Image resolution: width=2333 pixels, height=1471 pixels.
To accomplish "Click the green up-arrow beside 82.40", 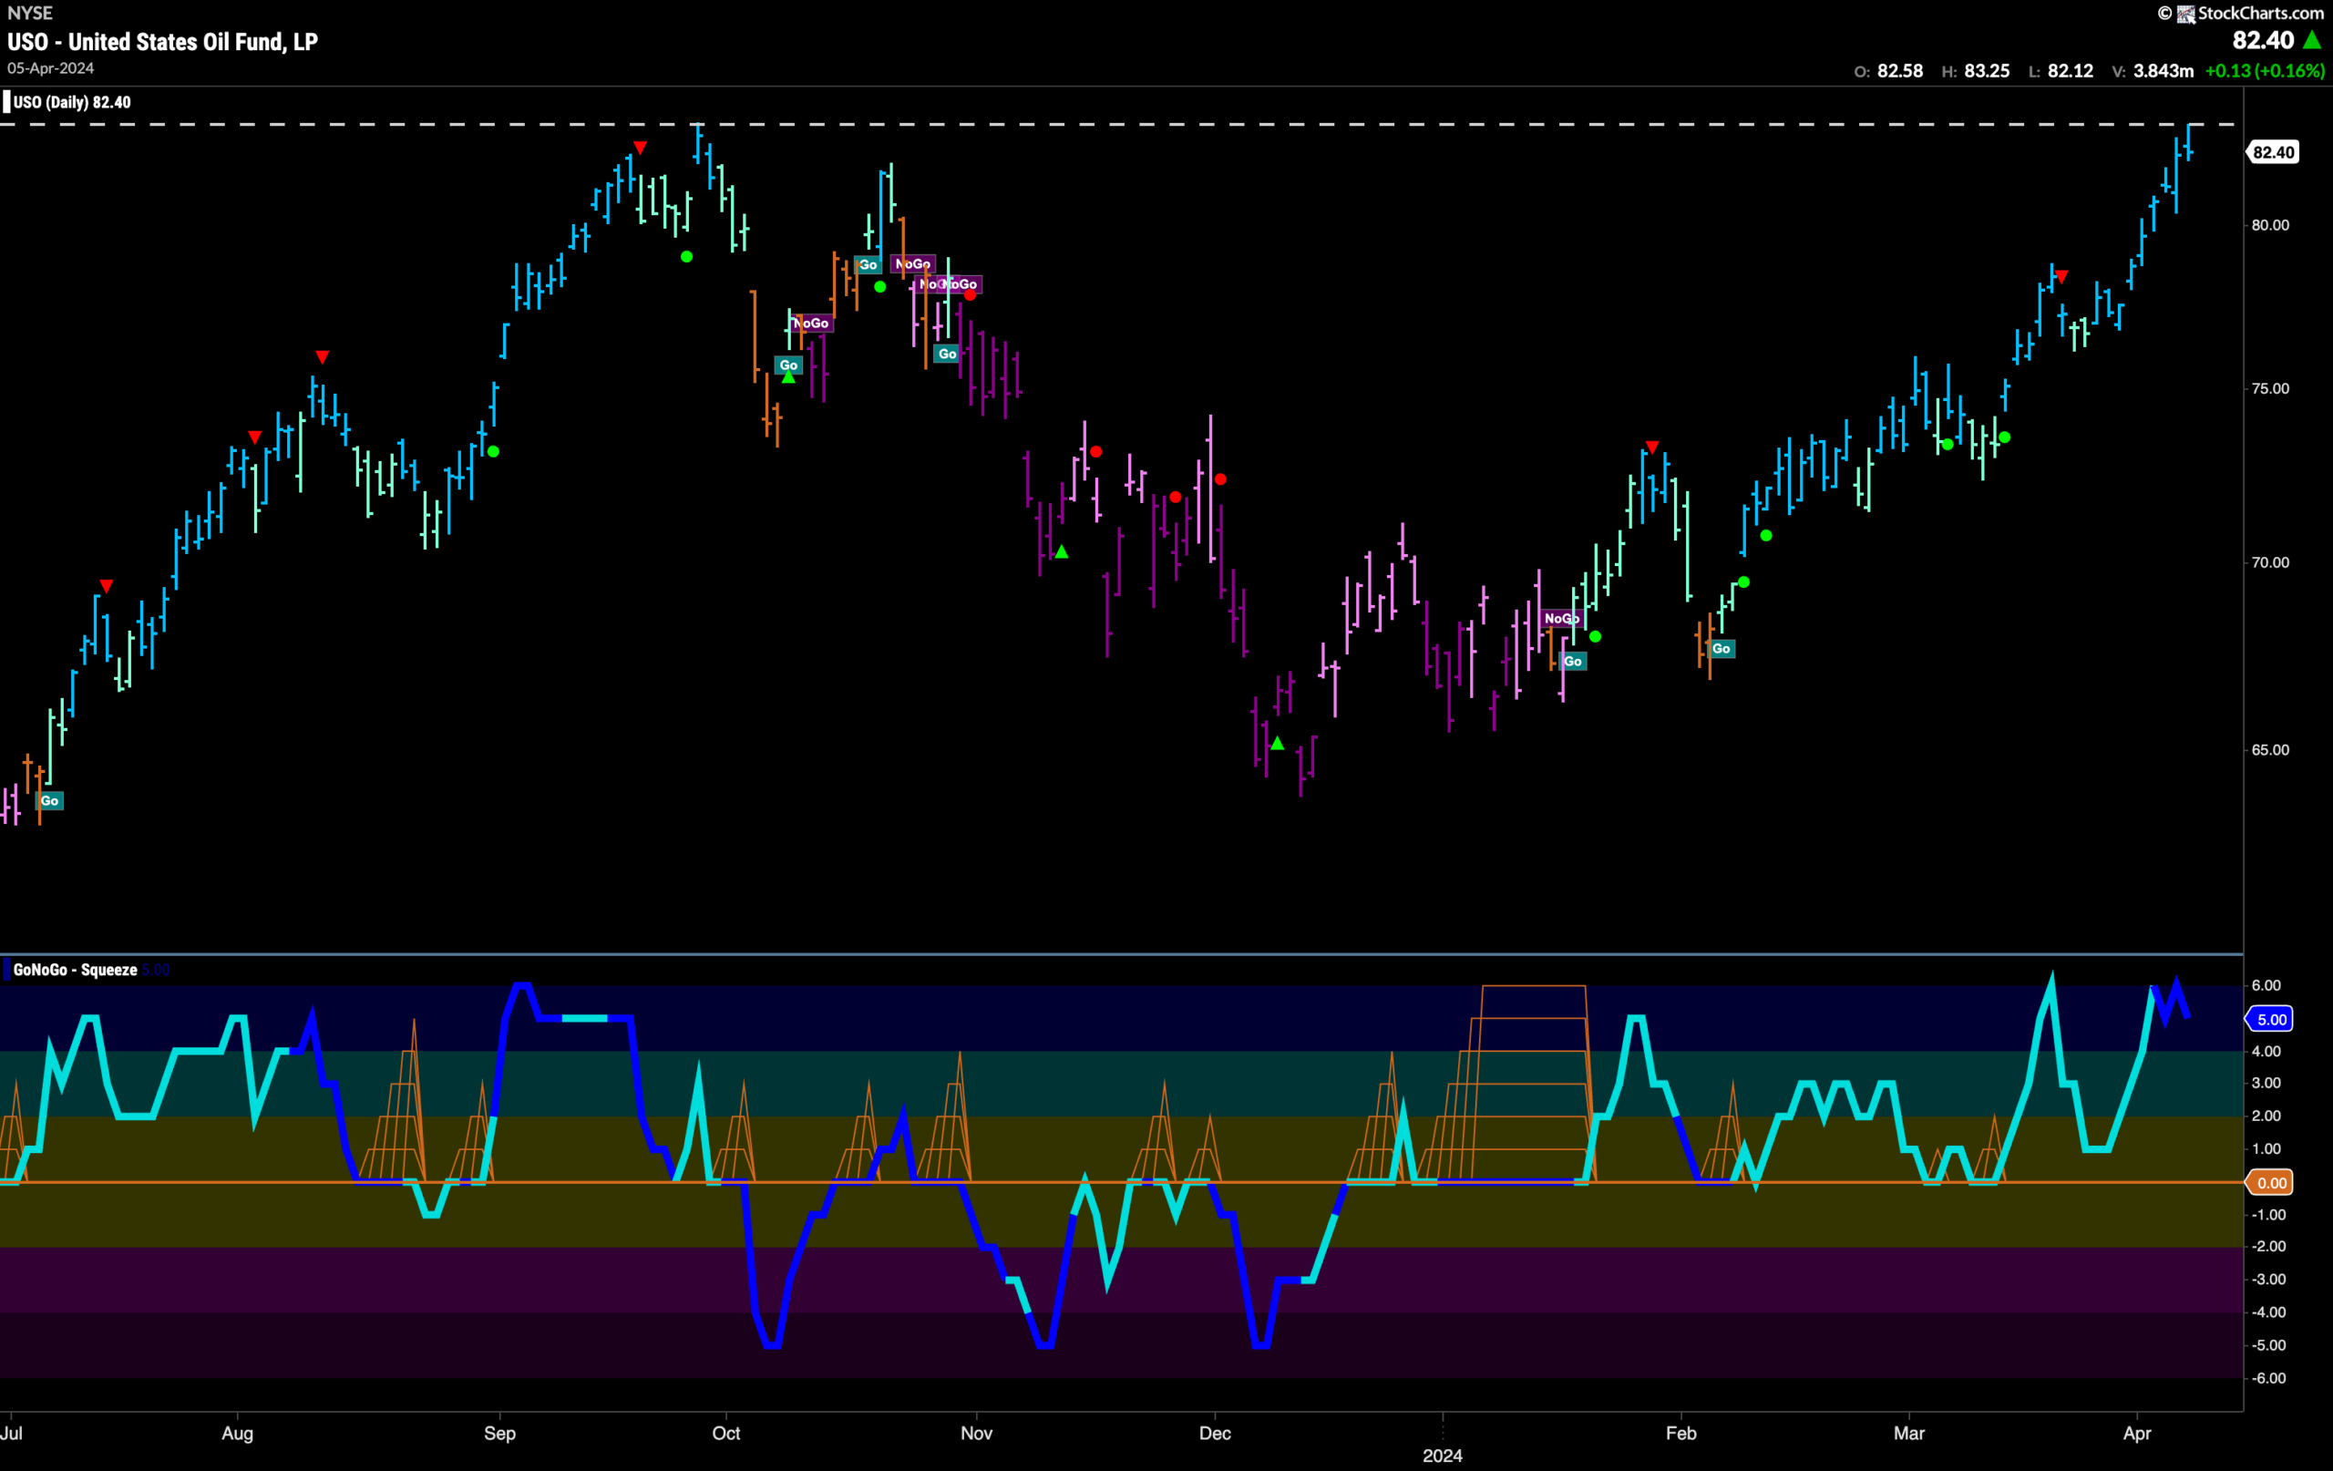I will pyautogui.click(x=2312, y=40).
